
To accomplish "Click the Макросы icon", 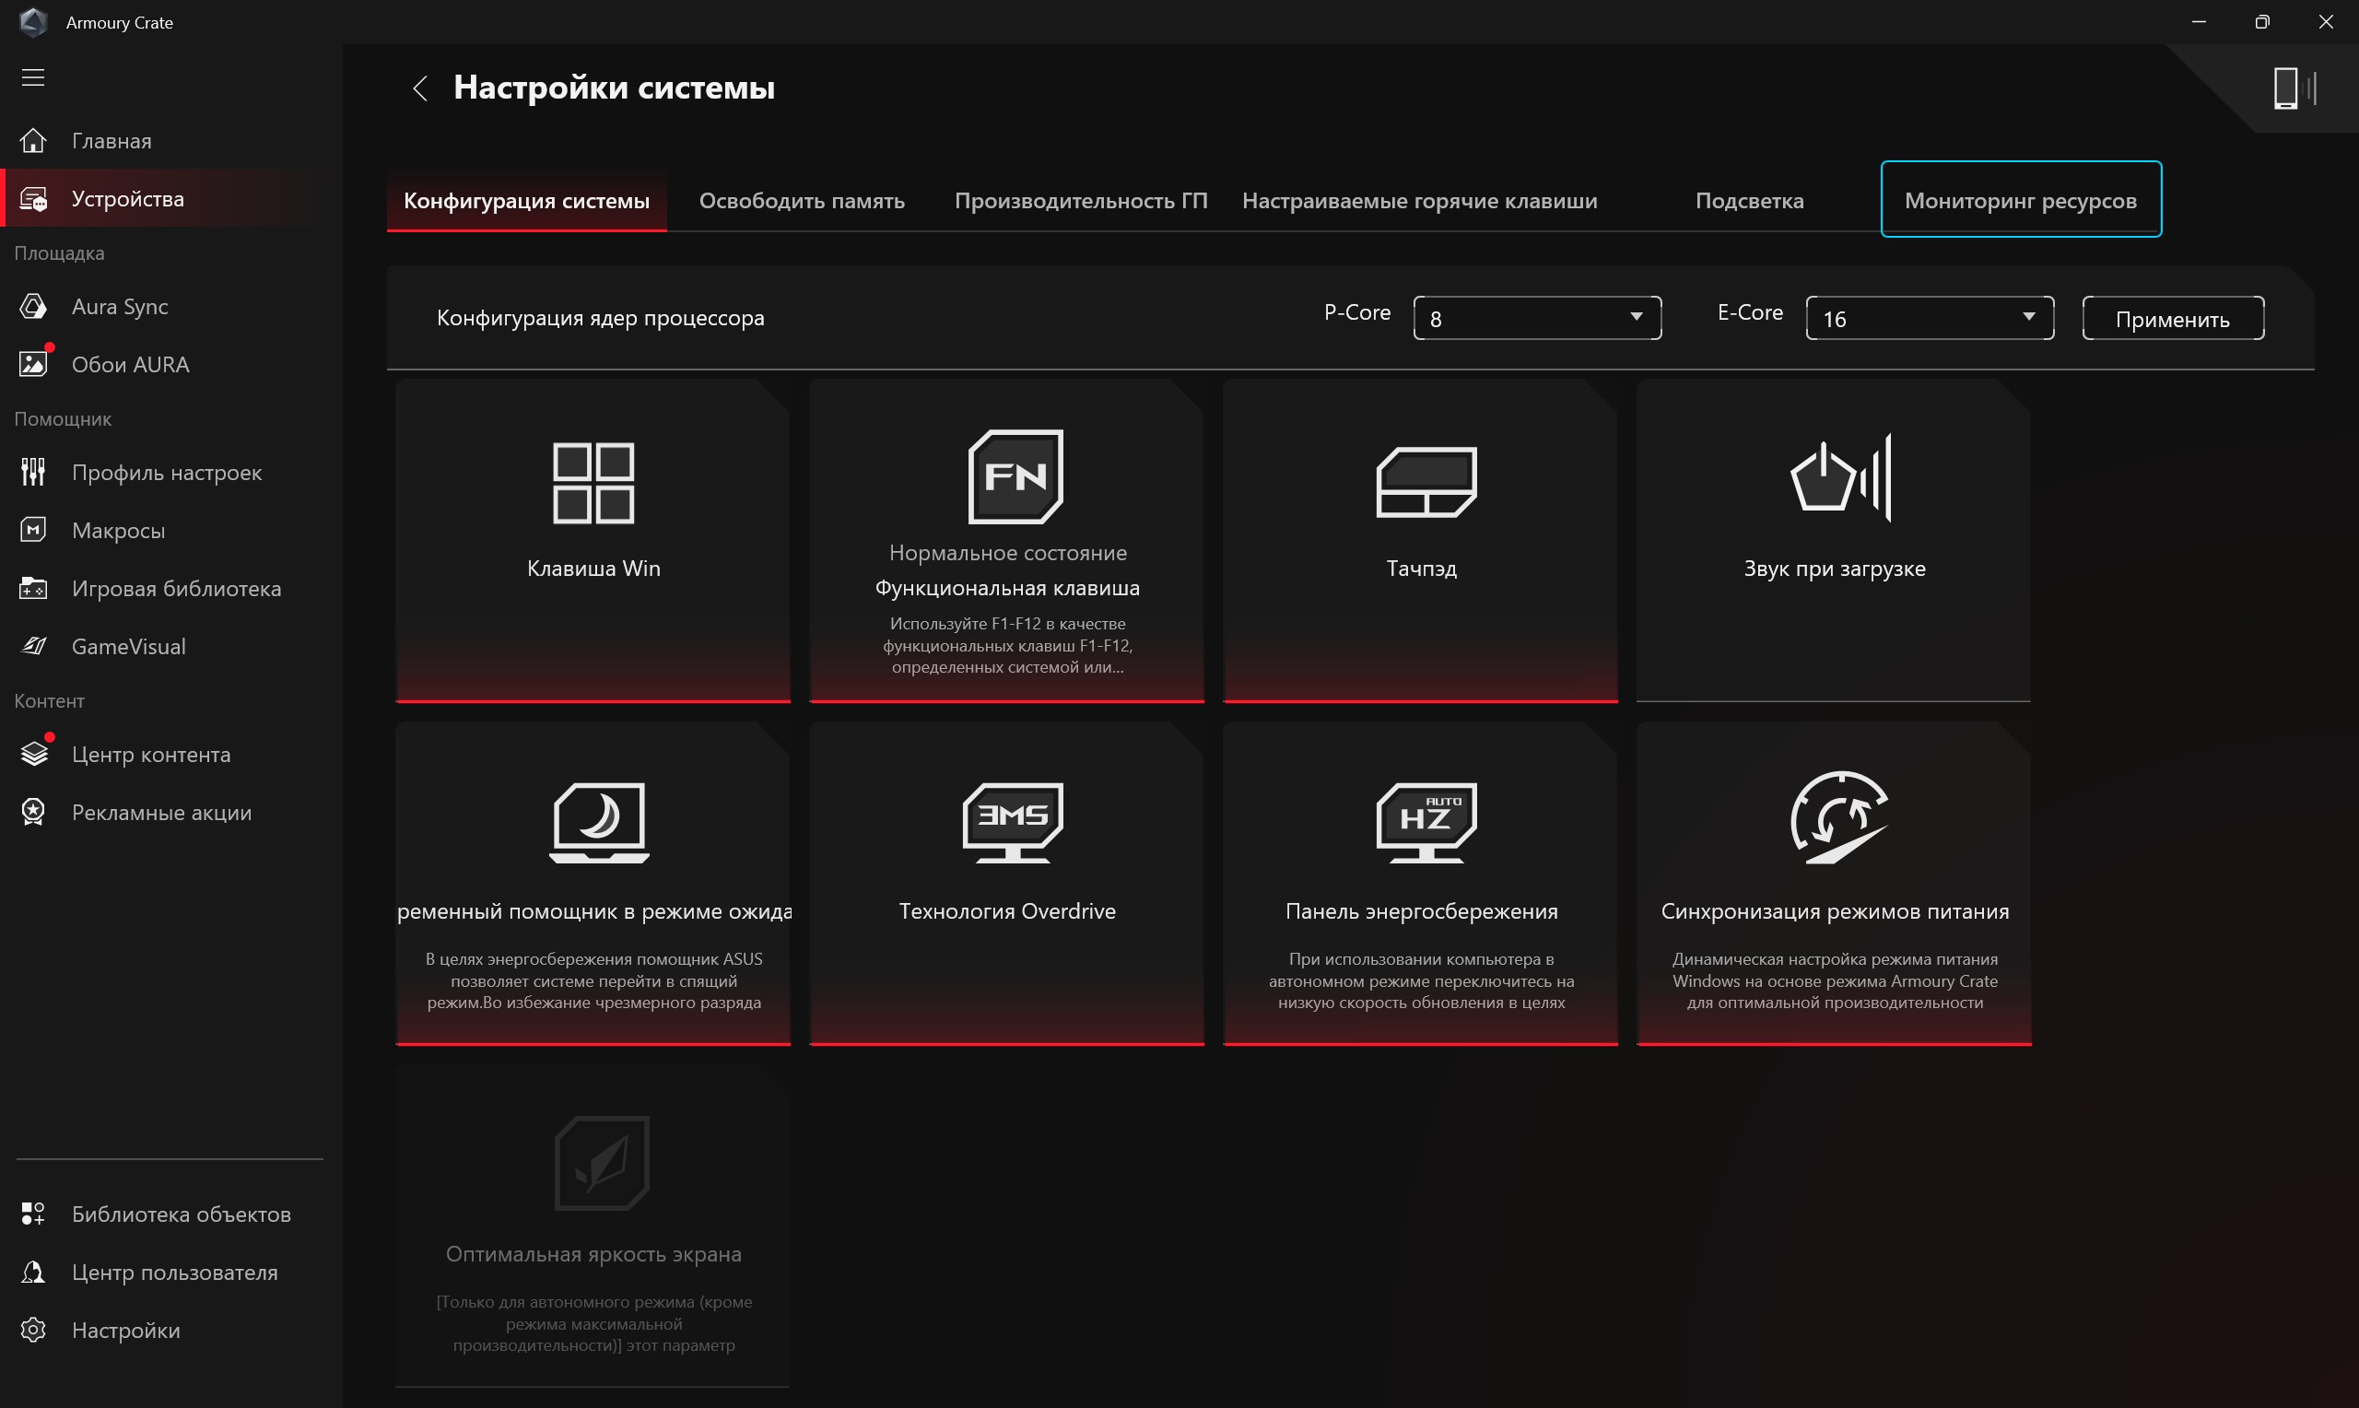I will click(x=33, y=531).
